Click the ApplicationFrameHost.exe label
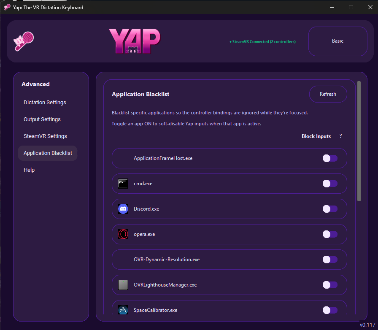Image resolution: width=378 pixels, height=330 pixels. click(x=163, y=158)
